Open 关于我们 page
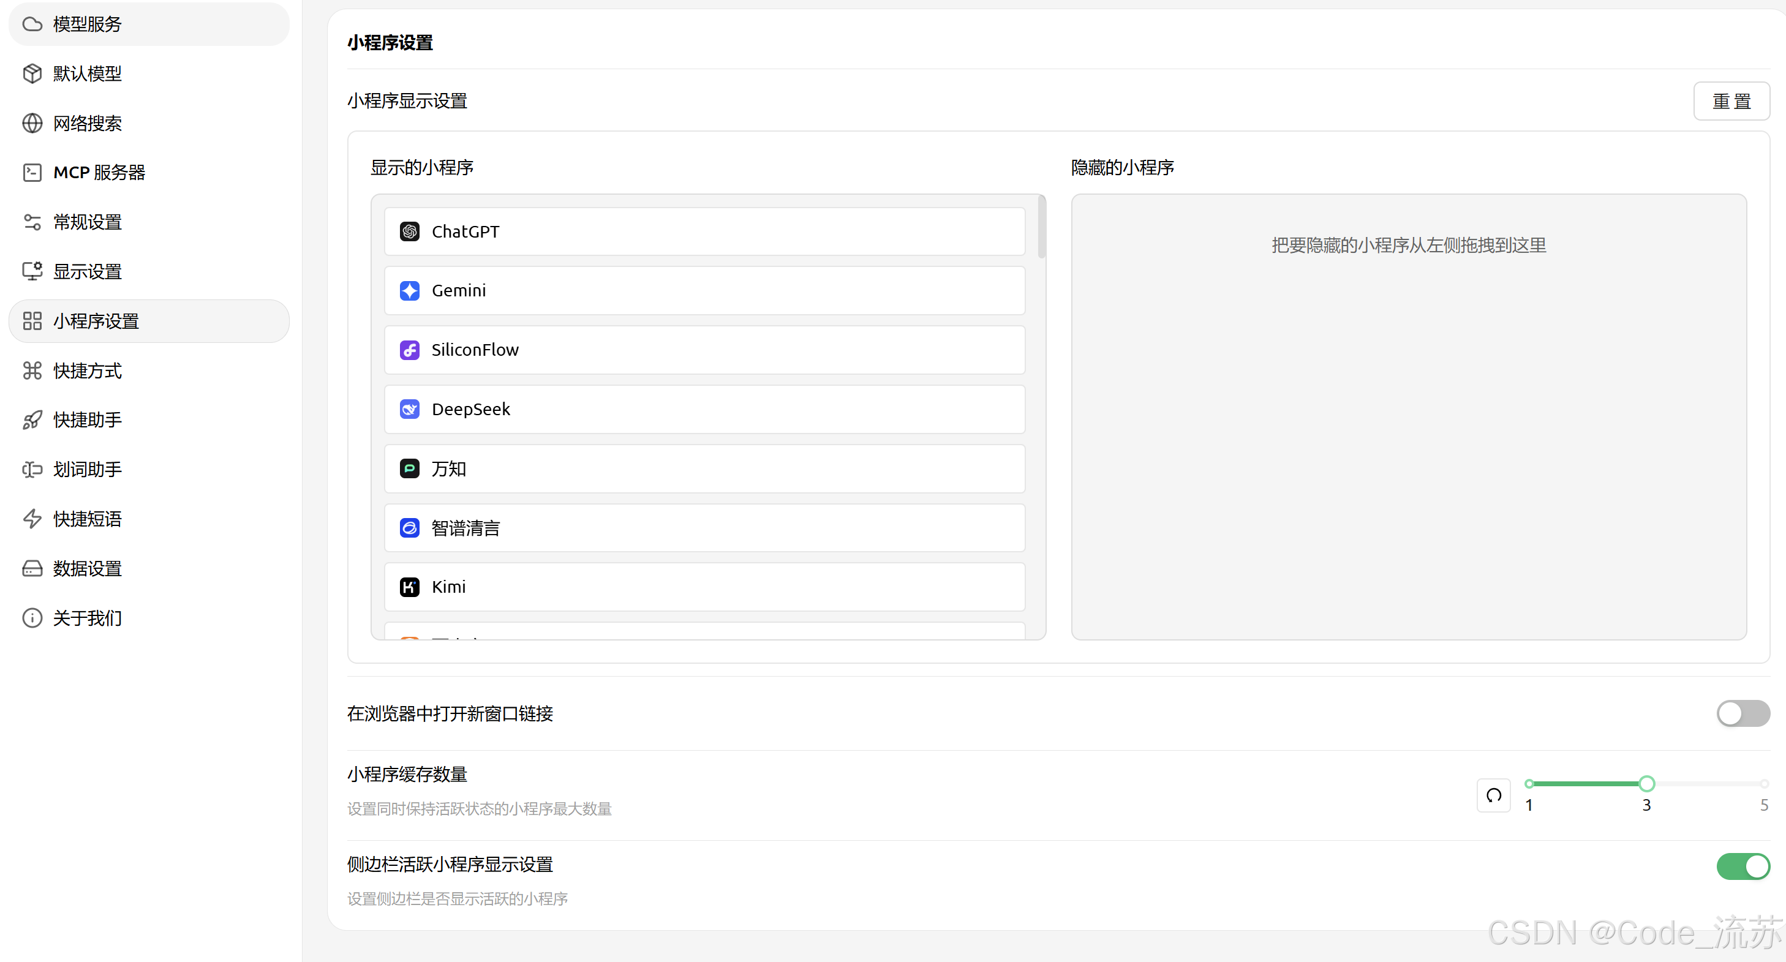 88,617
